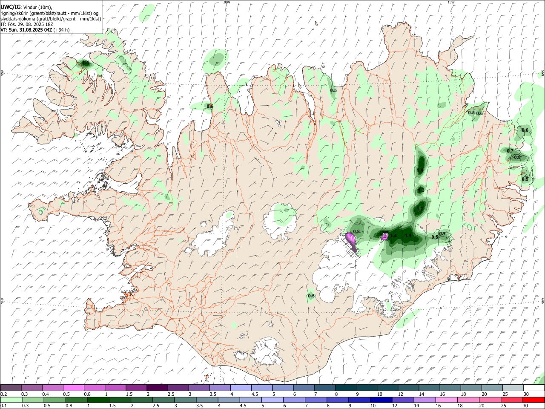
Task: Select the pale green 0.1 rain legend swatch
Action: pos(11,400)
